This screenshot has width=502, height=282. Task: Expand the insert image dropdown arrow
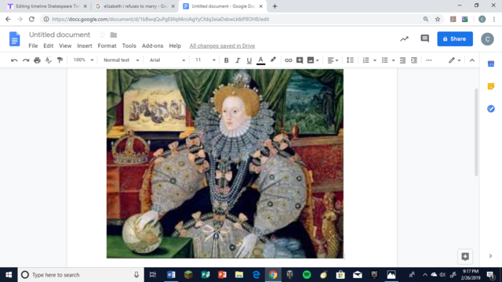point(317,60)
